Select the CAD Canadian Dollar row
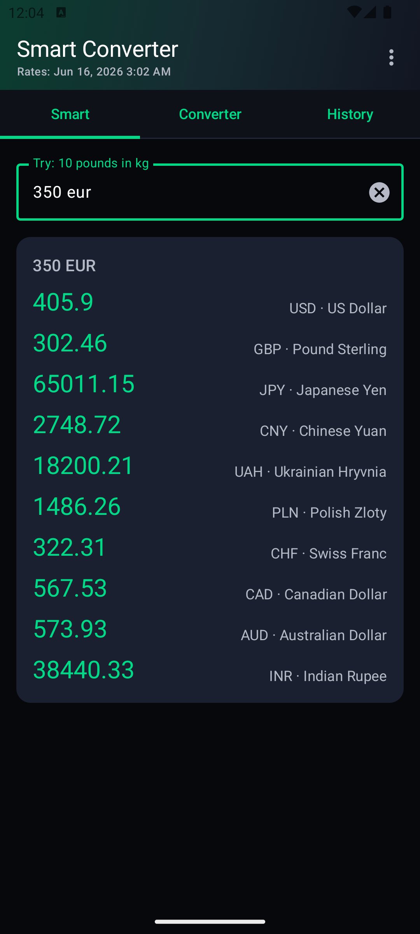This screenshot has width=420, height=934. pyautogui.click(x=210, y=588)
